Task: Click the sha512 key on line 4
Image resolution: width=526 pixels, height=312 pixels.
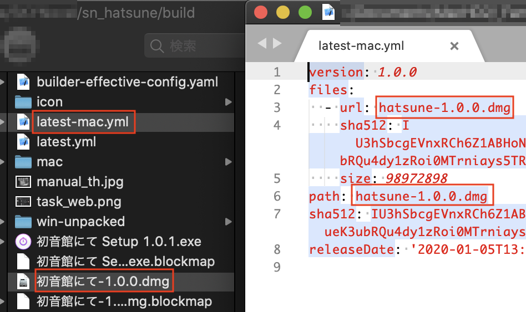Action: coord(363,125)
